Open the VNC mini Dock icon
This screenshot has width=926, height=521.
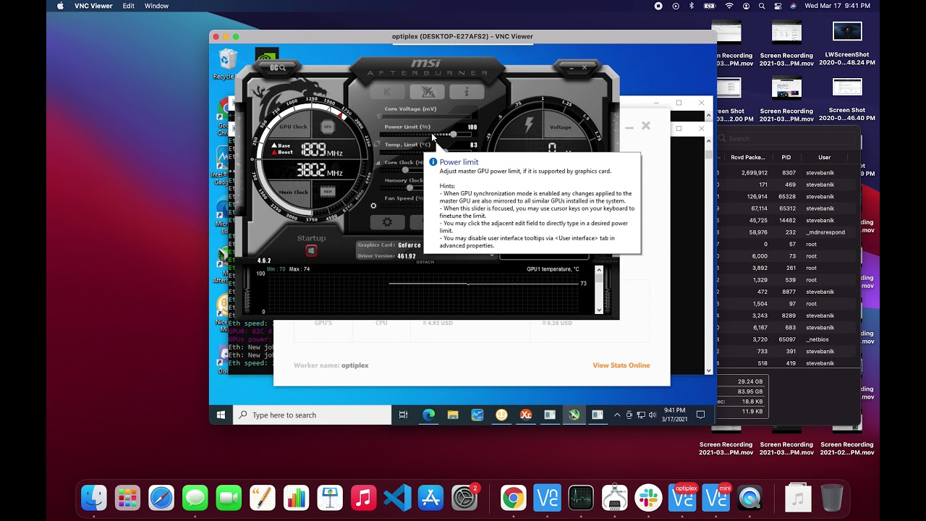pyautogui.click(x=716, y=498)
